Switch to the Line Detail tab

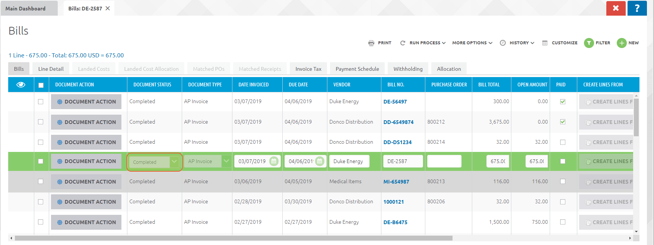click(x=51, y=69)
